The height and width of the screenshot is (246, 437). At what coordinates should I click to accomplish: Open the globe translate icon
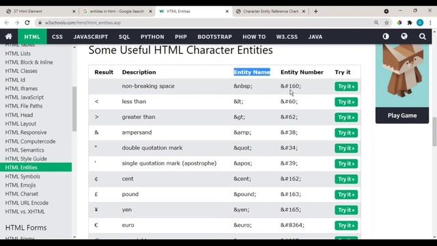click(404, 36)
